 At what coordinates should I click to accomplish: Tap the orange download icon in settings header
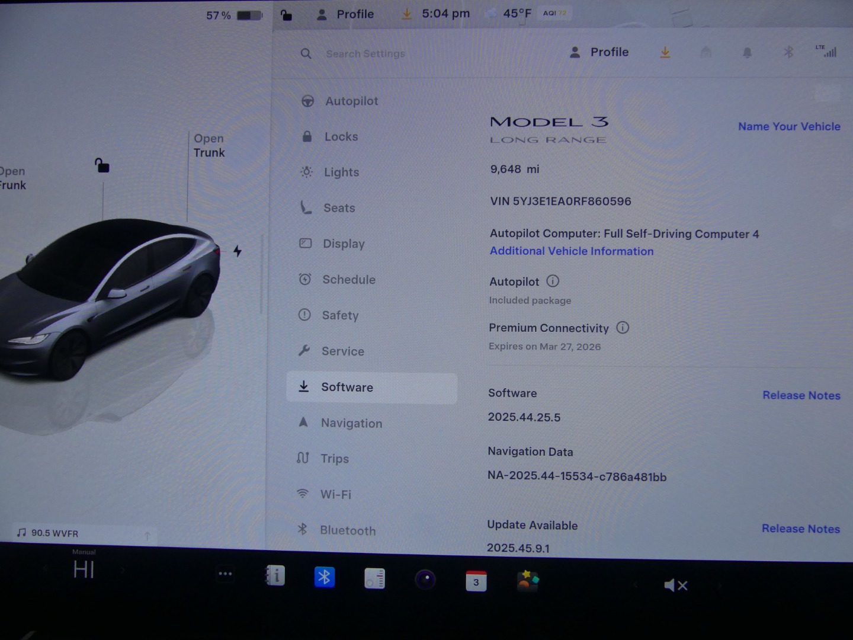tap(665, 53)
